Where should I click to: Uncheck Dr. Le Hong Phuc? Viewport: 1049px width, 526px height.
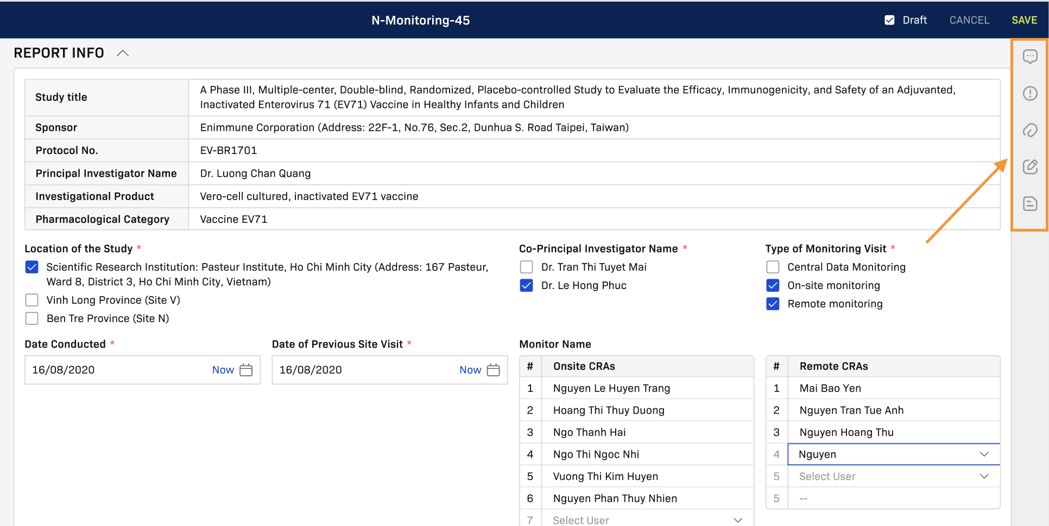point(526,285)
